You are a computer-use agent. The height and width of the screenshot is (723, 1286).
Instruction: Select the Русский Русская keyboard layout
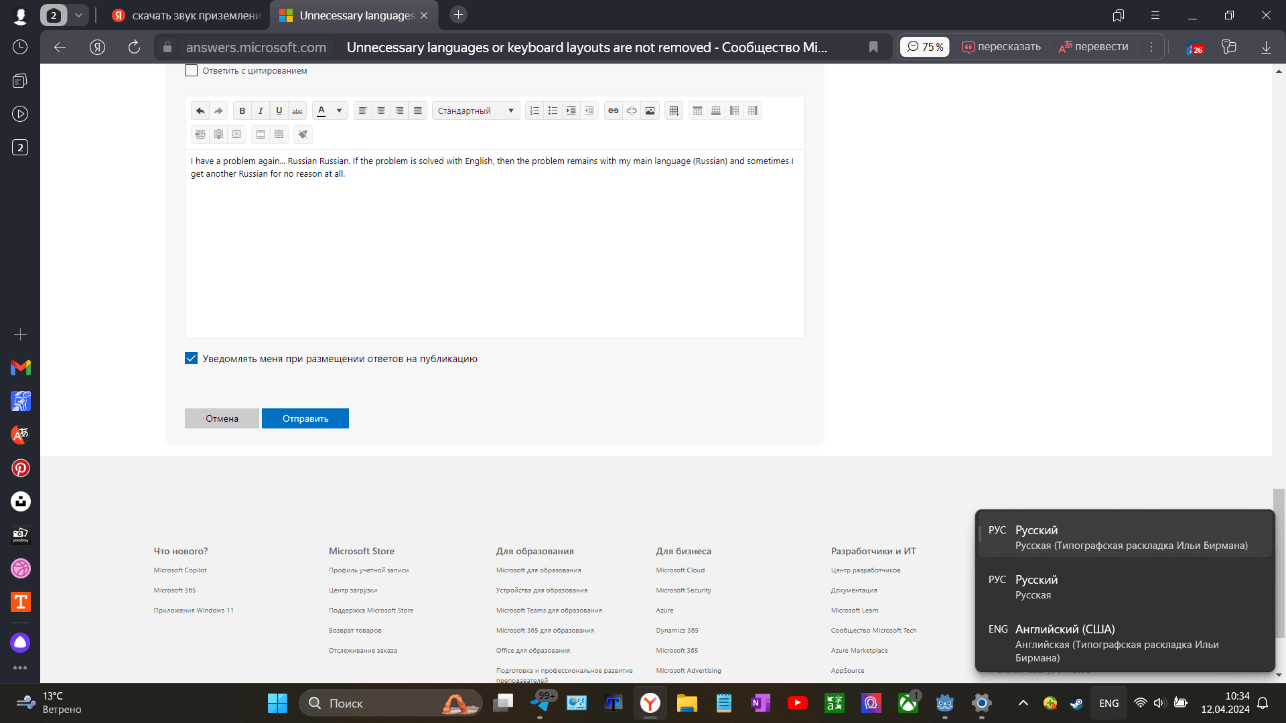click(1125, 586)
